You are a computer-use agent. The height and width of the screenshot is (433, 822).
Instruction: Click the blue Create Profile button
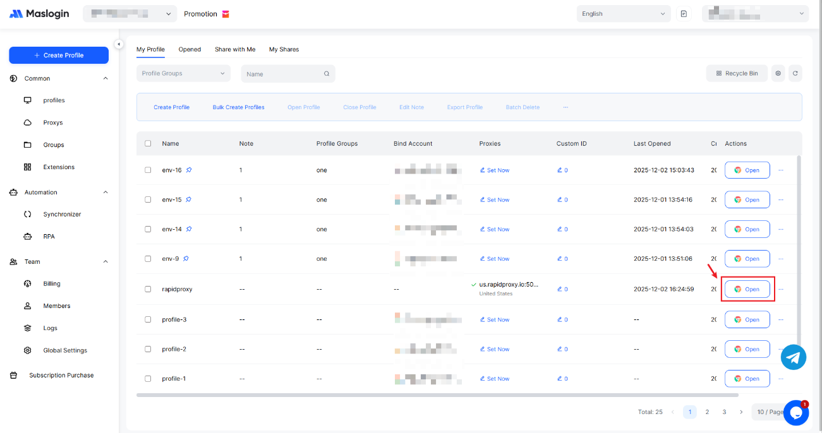pyautogui.click(x=59, y=56)
